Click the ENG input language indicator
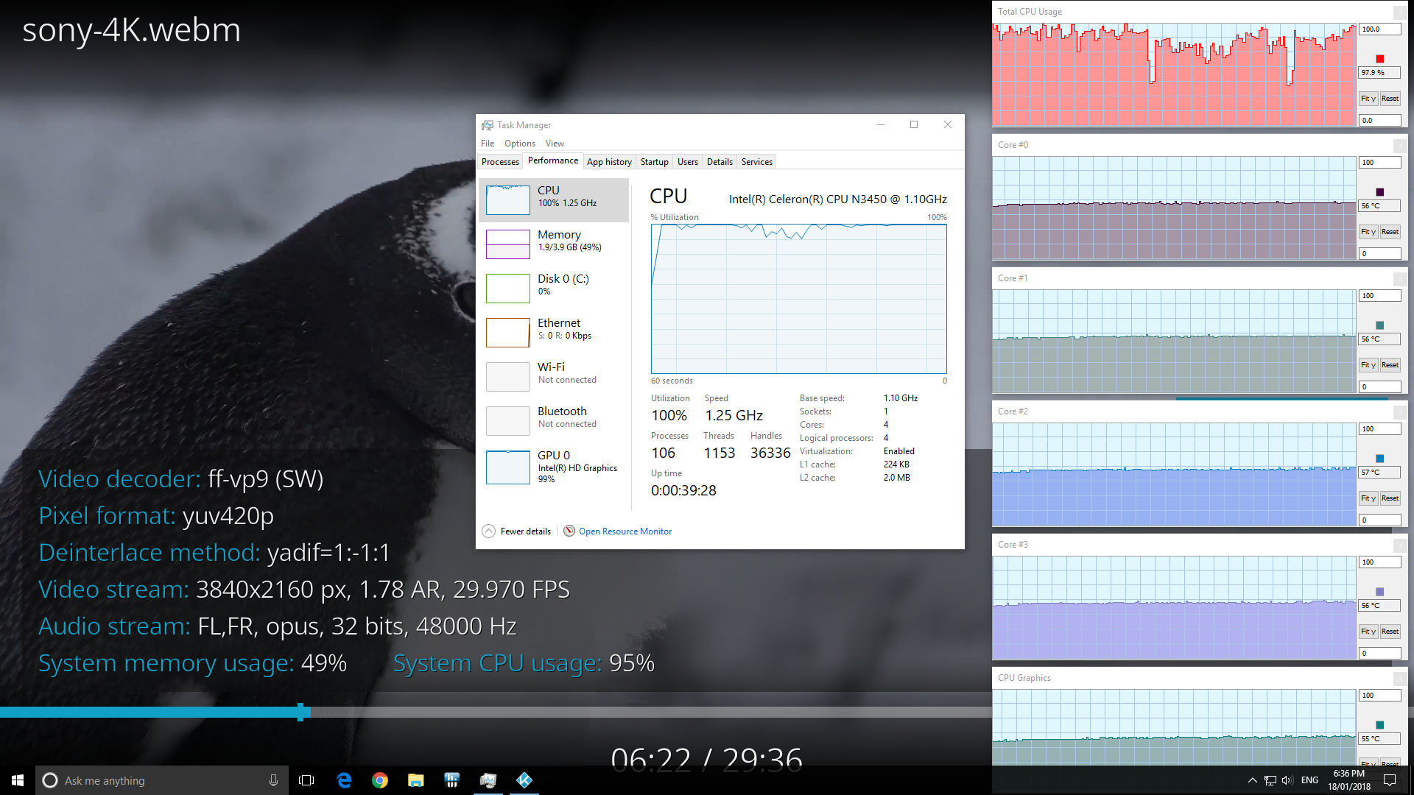The width and height of the screenshot is (1414, 795). 1310,780
